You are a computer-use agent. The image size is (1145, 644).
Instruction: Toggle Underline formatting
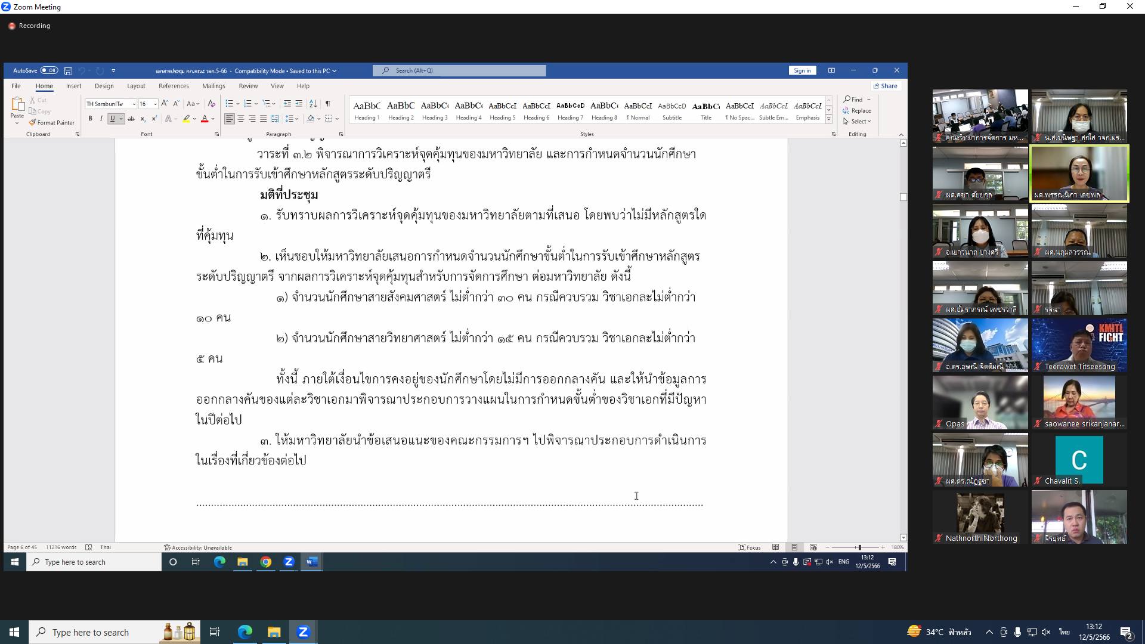coord(112,119)
